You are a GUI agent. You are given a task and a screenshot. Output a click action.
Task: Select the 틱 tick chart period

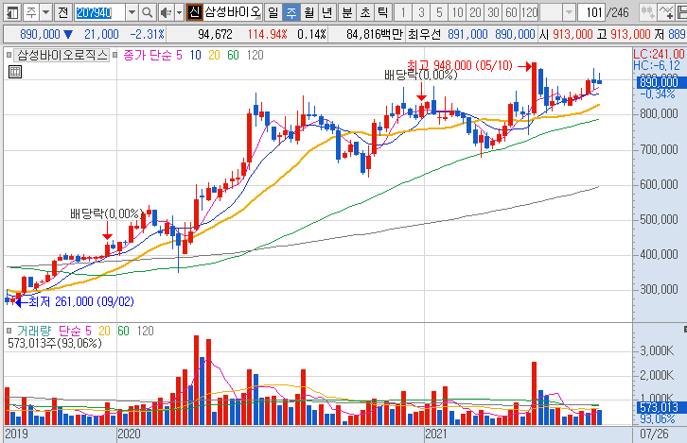tap(383, 12)
